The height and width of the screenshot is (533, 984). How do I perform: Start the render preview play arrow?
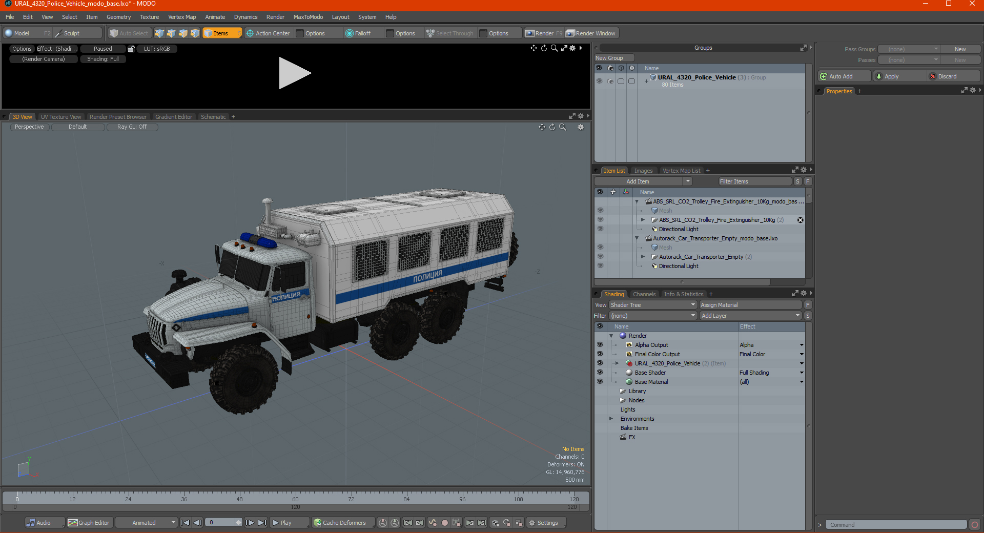(x=295, y=73)
